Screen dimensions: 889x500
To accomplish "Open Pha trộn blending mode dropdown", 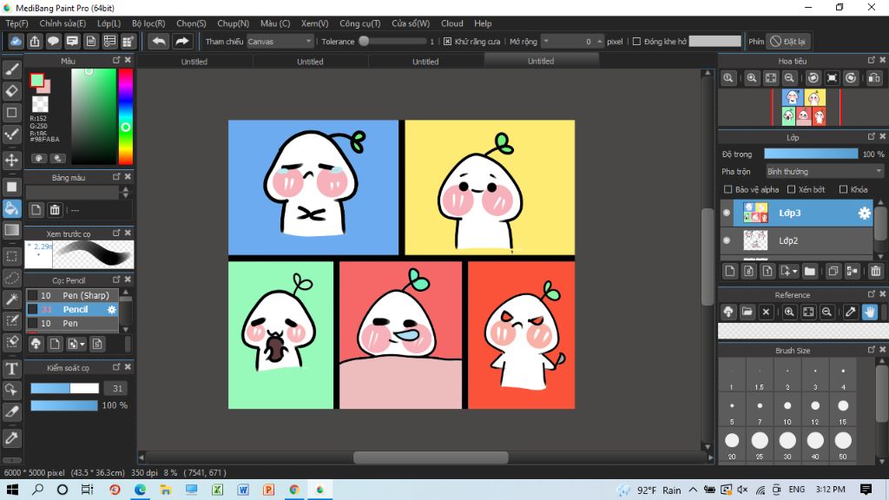I will tap(825, 171).
